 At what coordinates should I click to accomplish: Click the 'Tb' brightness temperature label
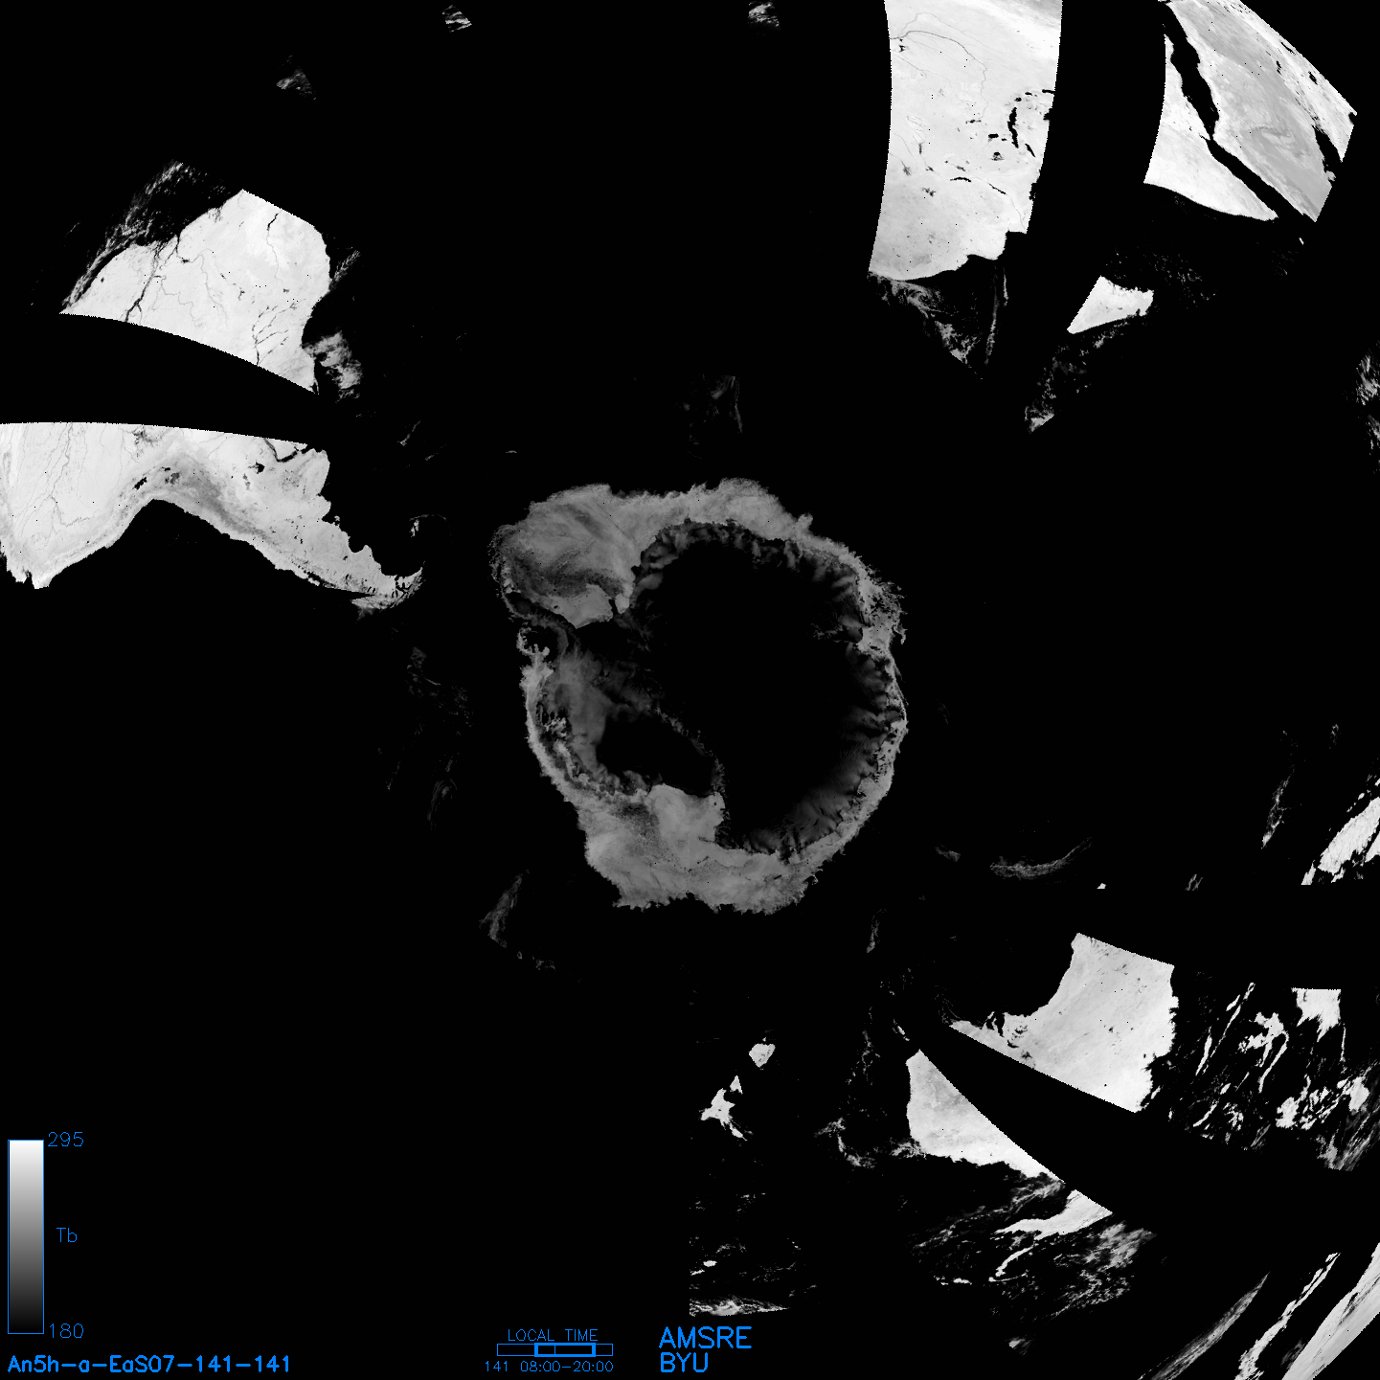pyautogui.click(x=66, y=1235)
